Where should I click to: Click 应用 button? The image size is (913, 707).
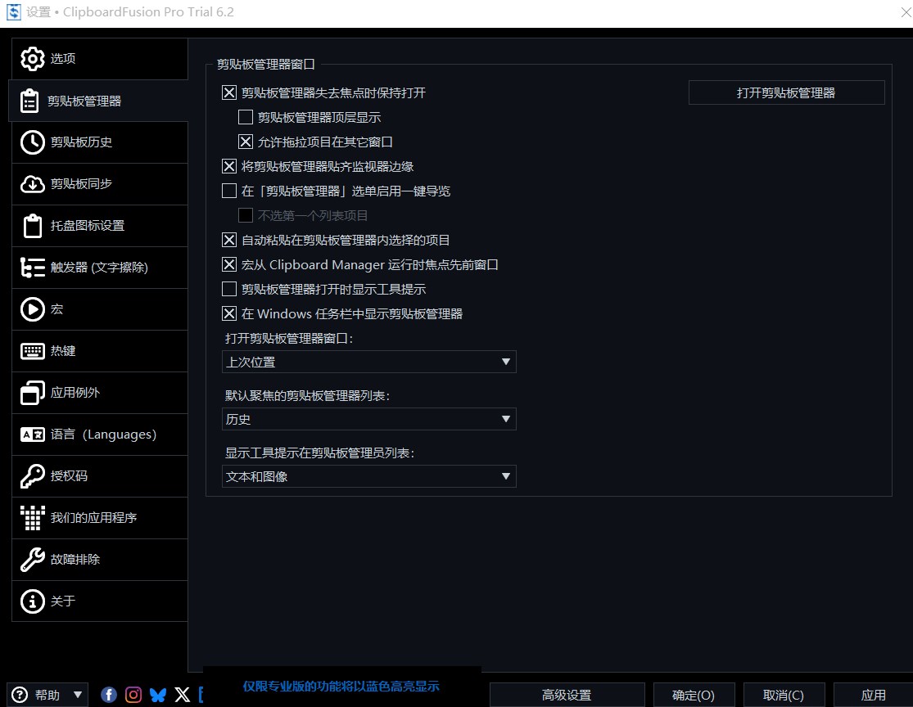tap(874, 695)
